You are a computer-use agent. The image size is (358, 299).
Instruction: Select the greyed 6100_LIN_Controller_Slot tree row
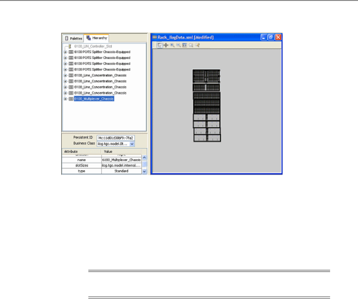click(93, 46)
